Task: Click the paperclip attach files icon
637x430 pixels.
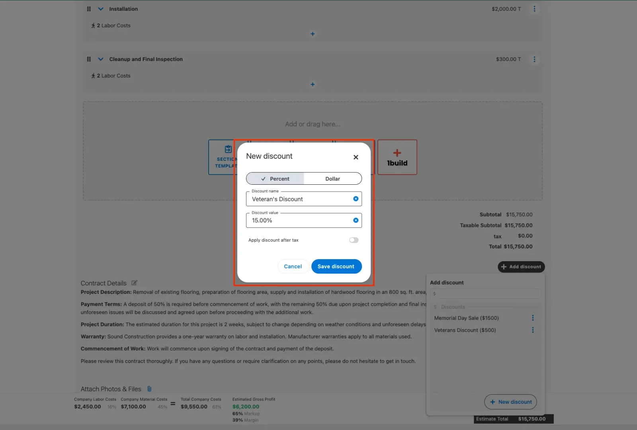Action: click(149, 389)
